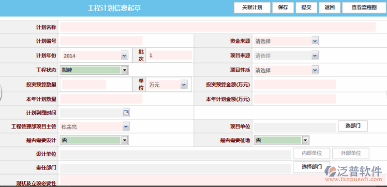Viewport: 387px width, 187px height.
Task: Focus the 计划编号 input field
Action: point(101,41)
